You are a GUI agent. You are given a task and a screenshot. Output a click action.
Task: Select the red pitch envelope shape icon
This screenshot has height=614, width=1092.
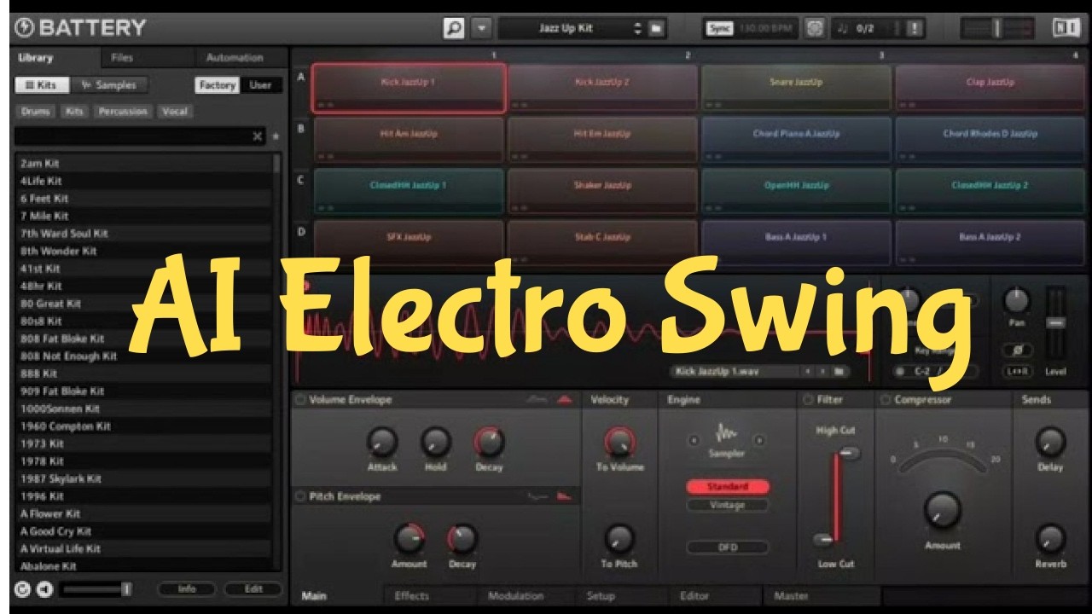(565, 495)
